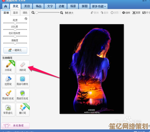This screenshot has height=132, width=150.
Task: Click the 1:1 原大 button
Action: 69,13
